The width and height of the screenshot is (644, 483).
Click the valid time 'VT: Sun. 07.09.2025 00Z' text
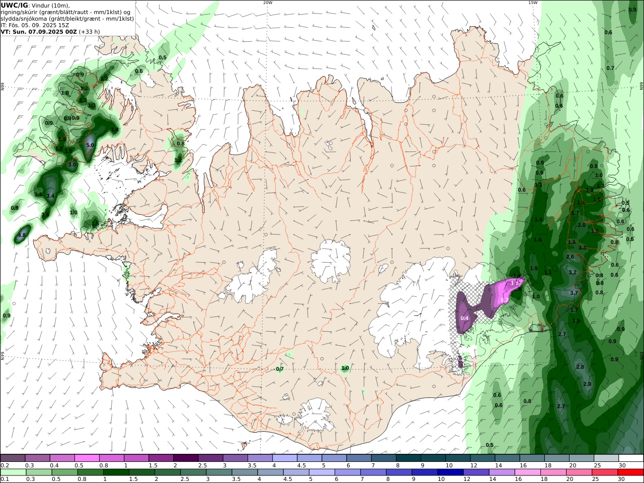[39, 32]
